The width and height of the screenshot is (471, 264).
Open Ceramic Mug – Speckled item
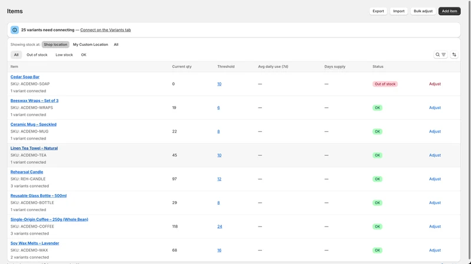[x=34, y=124]
